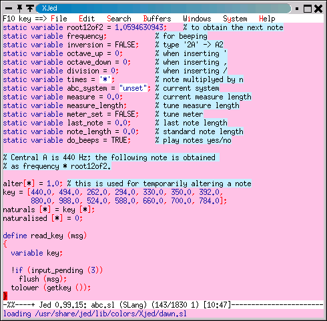Open the File menu
327x321 pixels.
59,19
